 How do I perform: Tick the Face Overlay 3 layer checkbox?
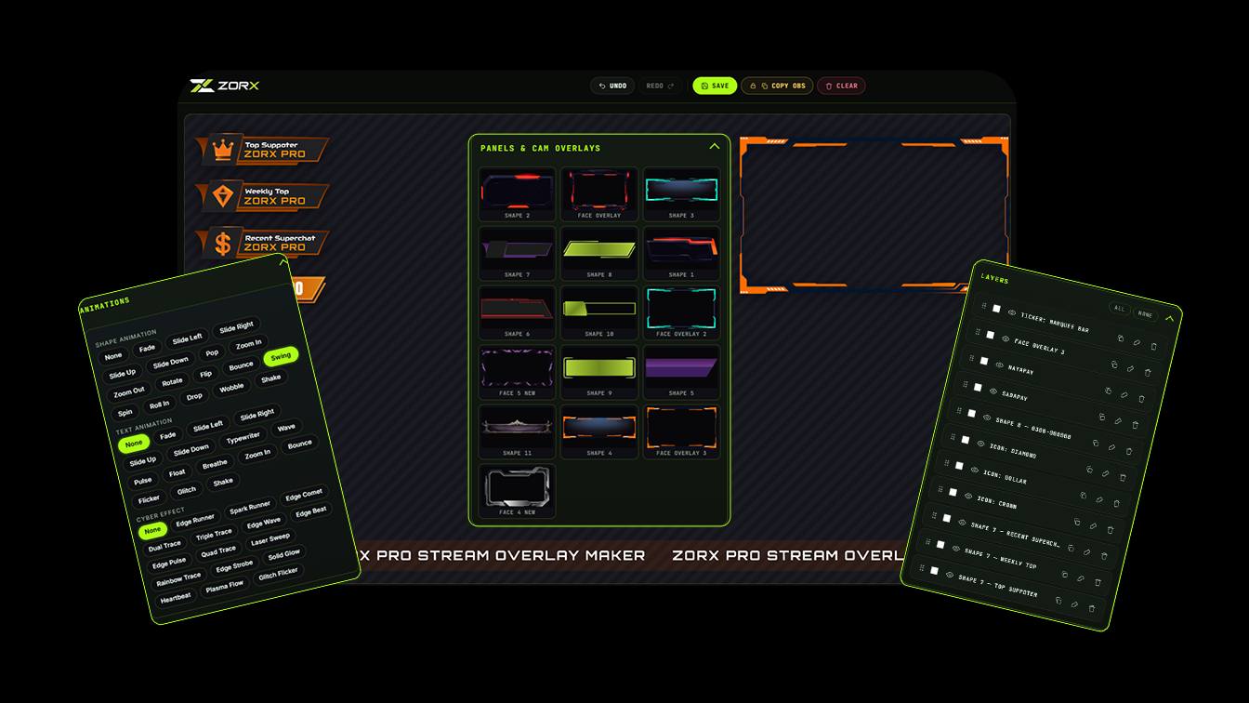click(x=991, y=335)
